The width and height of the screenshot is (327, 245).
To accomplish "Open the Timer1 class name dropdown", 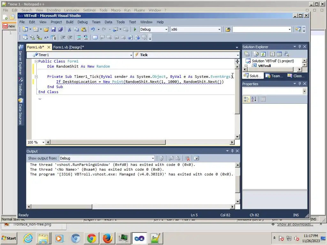I will tap(131, 55).
